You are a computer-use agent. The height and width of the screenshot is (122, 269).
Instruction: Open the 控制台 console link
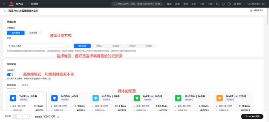click(x=35, y=4)
